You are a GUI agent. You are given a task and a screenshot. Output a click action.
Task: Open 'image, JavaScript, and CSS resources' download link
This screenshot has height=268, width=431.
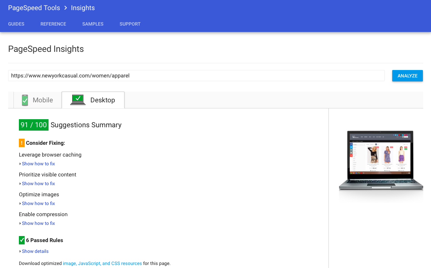point(103,263)
